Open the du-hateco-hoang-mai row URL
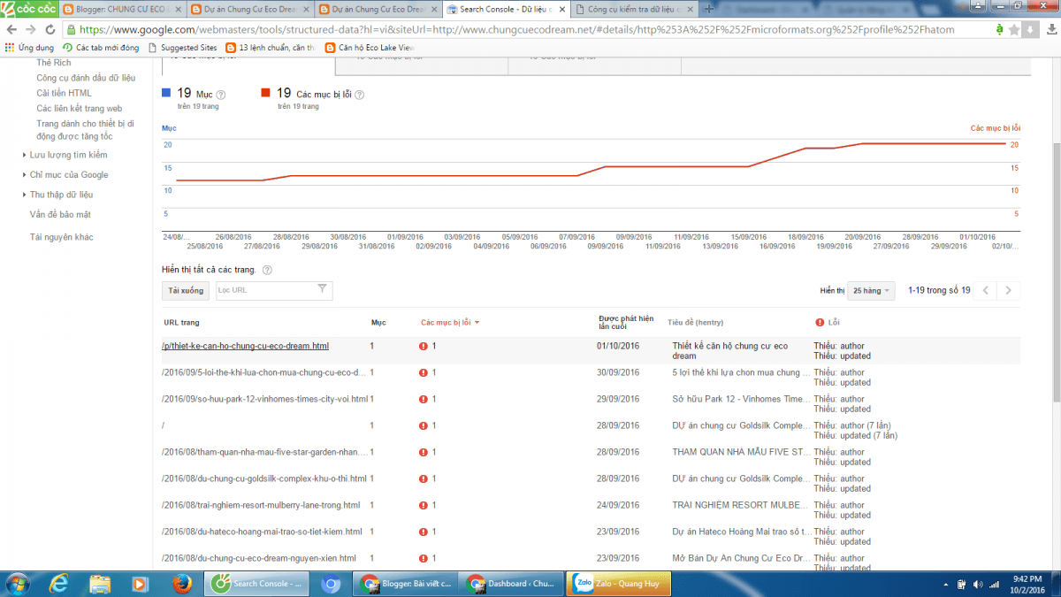 (x=262, y=532)
